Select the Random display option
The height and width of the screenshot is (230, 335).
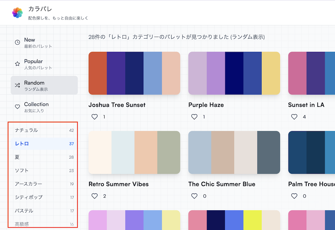point(44,85)
